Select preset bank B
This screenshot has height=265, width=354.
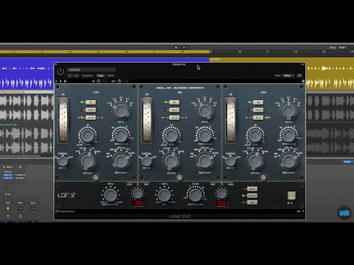click(65, 81)
